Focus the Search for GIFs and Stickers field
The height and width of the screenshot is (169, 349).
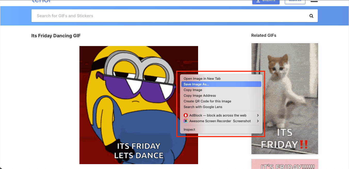(x=175, y=16)
